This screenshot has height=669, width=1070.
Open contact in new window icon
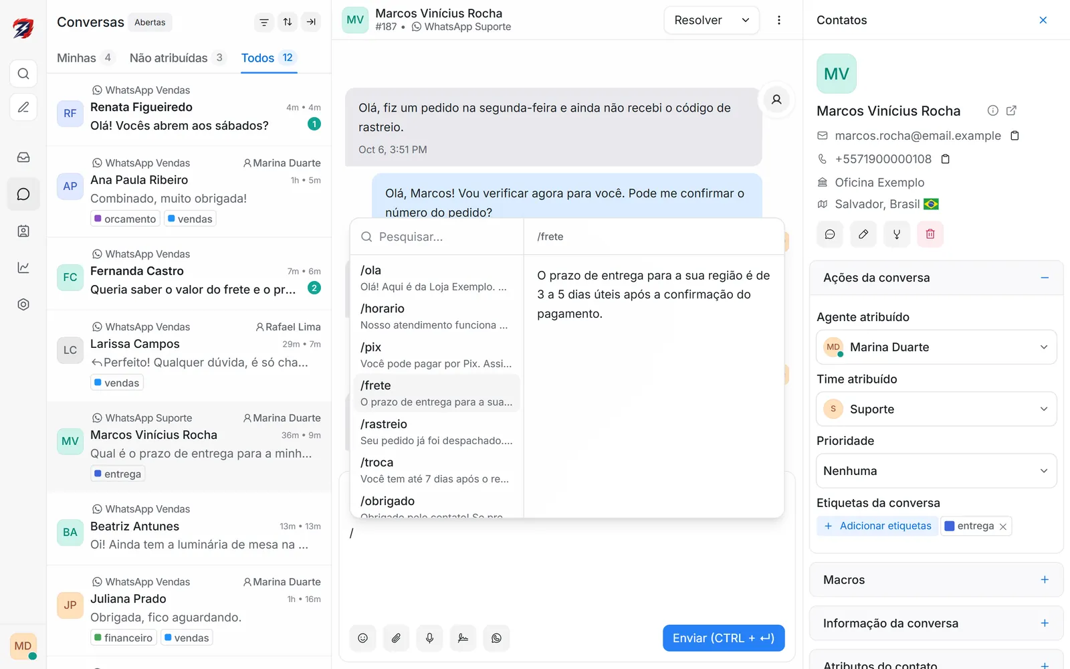click(1012, 110)
